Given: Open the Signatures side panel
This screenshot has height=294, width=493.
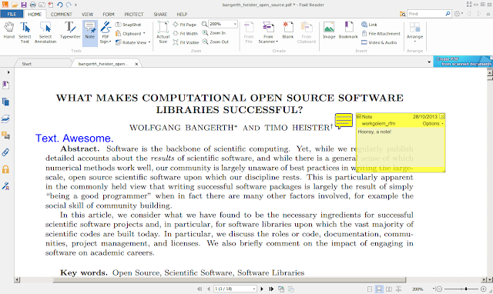Looking at the screenshot, I should [x=5, y=186].
